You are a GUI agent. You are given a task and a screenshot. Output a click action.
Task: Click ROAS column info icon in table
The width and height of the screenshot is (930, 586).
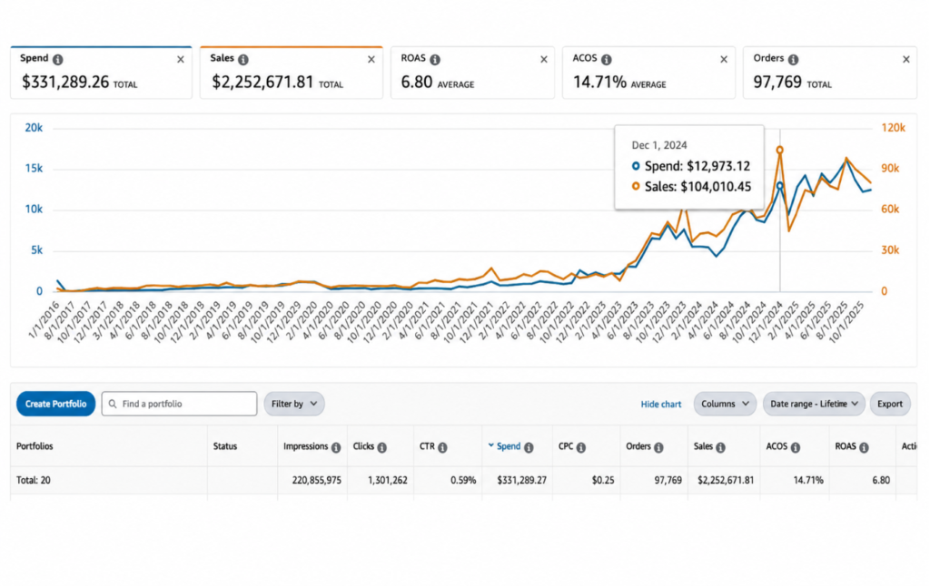865,447
